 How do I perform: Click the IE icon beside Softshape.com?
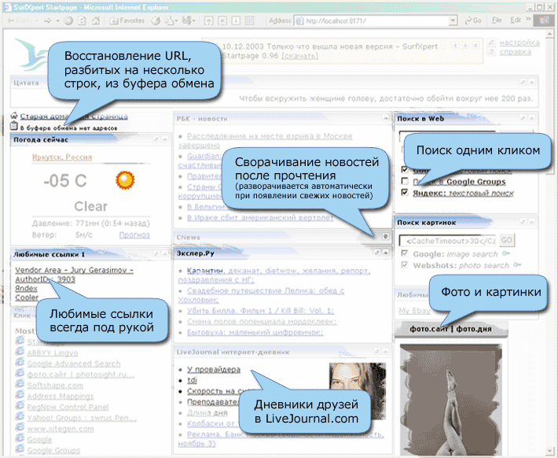click(x=20, y=384)
